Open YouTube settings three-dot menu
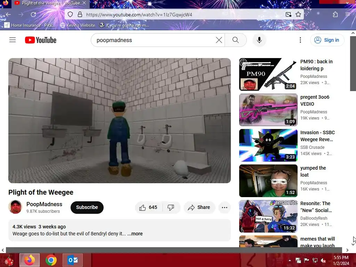Viewport: 356px width, 267px height. tap(300, 40)
